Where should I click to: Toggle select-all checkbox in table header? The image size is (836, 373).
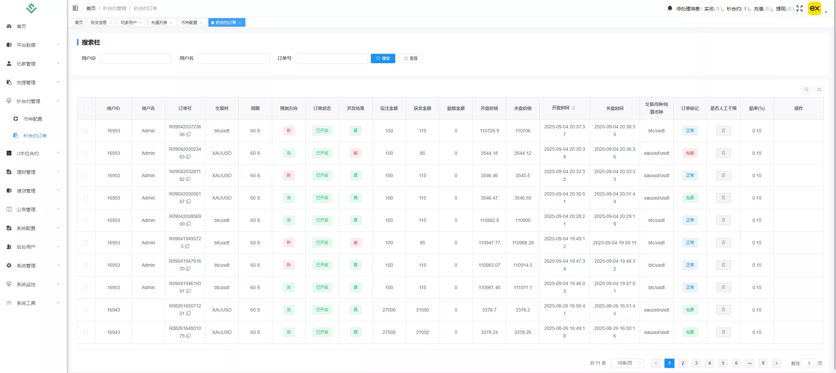[x=86, y=108]
